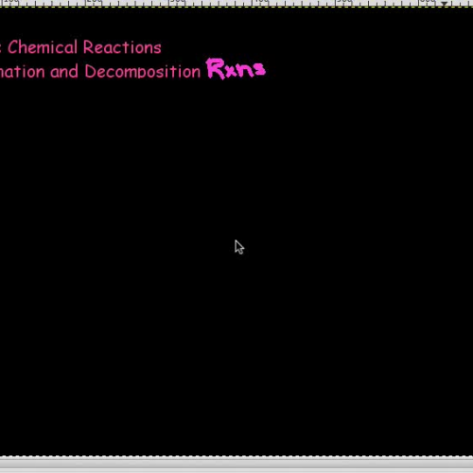Click the handwritten 'Rxns' word
Image resolution: width=473 pixels, height=473 pixels.
pos(236,68)
